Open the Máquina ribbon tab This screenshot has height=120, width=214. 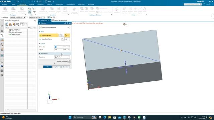[x=91, y=4]
